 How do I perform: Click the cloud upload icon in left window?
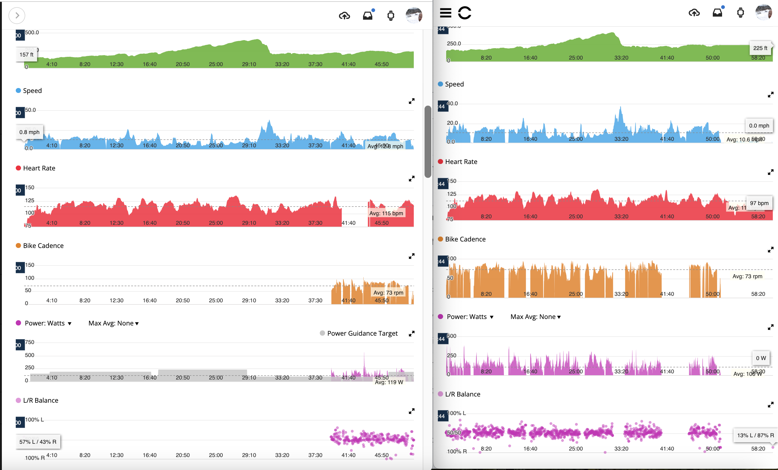coord(345,15)
